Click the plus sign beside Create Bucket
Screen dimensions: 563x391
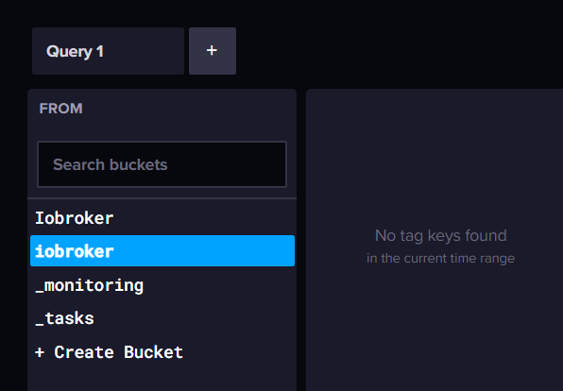pos(40,352)
